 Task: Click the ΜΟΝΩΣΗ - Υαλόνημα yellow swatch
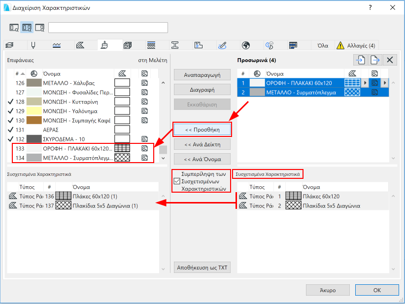click(34, 111)
